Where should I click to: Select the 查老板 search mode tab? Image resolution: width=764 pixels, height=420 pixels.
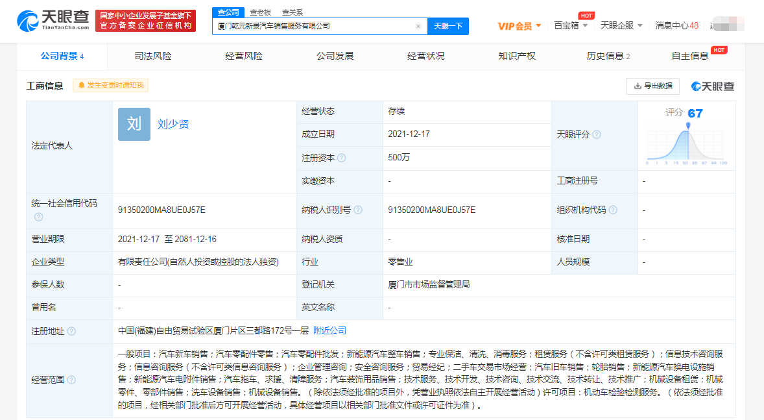click(261, 12)
